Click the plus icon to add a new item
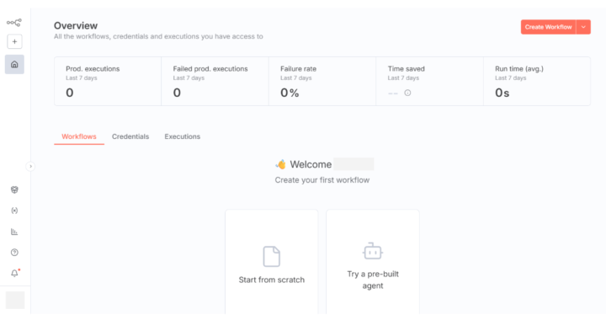Viewport: 606px width, 336px height. pyautogui.click(x=14, y=41)
